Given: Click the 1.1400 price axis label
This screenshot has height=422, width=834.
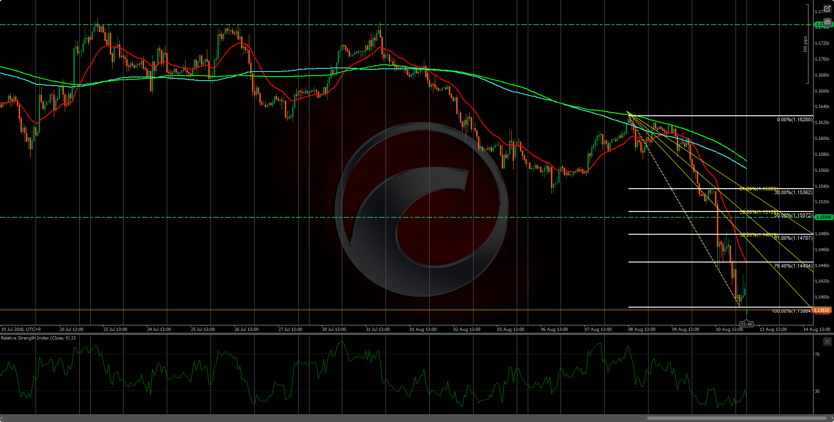Looking at the screenshot, I should coord(823,297).
